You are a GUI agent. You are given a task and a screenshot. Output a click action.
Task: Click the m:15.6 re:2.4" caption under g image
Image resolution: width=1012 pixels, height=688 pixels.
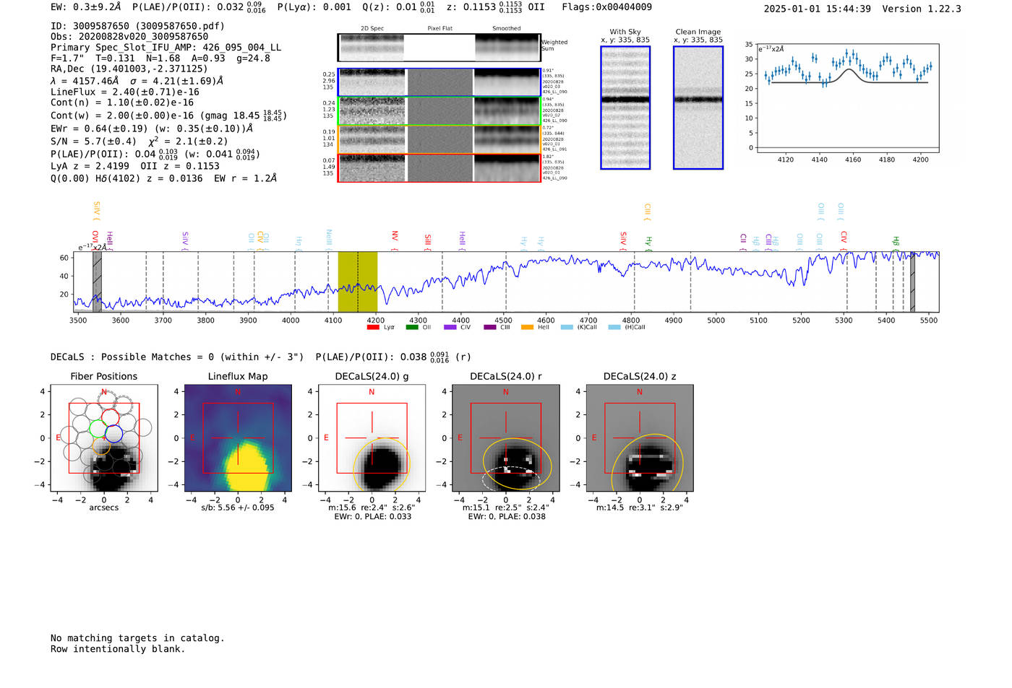click(372, 508)
